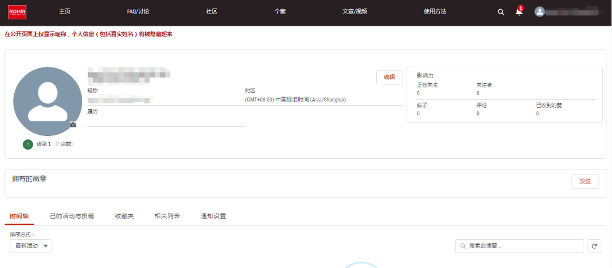Click the 编辑 button

389,77
